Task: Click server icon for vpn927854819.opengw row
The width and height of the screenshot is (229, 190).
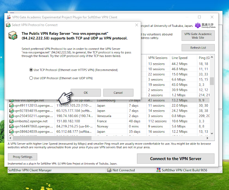Action: 11,111
